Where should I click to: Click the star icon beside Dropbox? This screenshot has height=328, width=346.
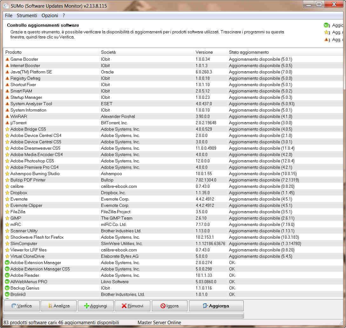[7, 193]
